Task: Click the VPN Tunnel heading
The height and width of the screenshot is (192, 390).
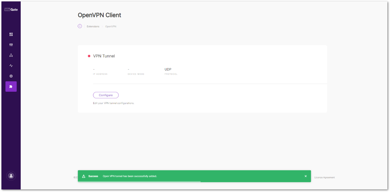Action: [x=104, y=56]
